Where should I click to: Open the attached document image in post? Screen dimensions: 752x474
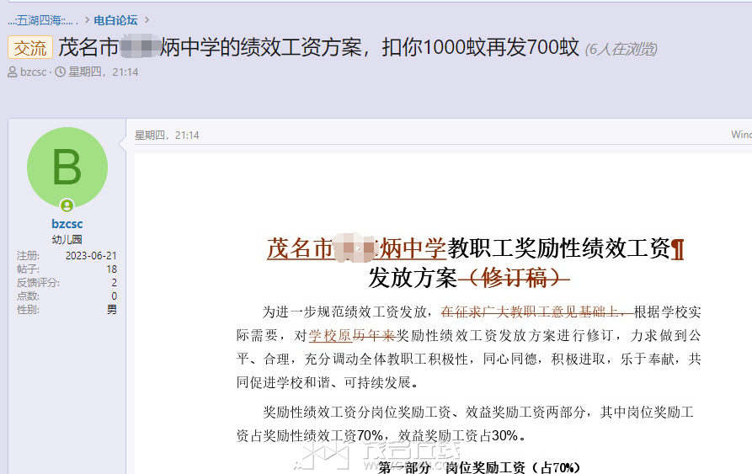pyautogui.click(x=443, y=314)
